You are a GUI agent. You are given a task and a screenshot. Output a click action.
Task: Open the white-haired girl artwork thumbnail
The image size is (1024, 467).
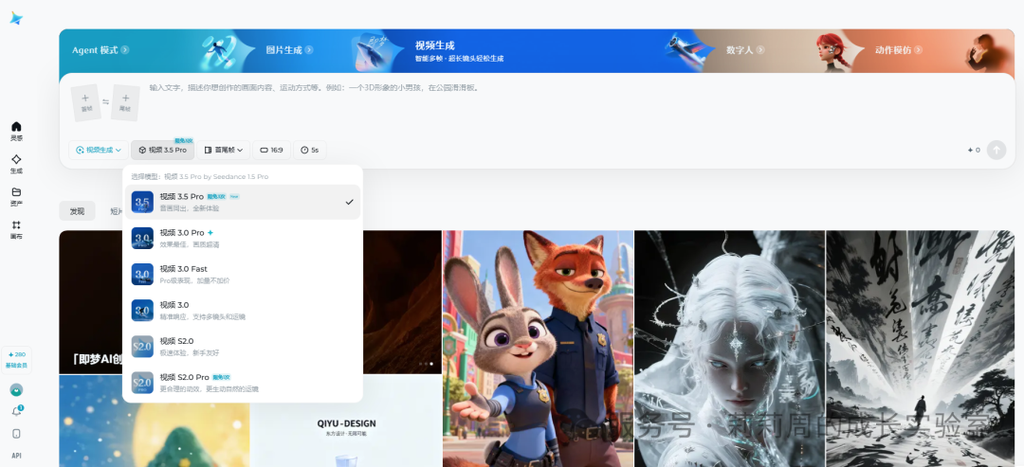[729, 349]
